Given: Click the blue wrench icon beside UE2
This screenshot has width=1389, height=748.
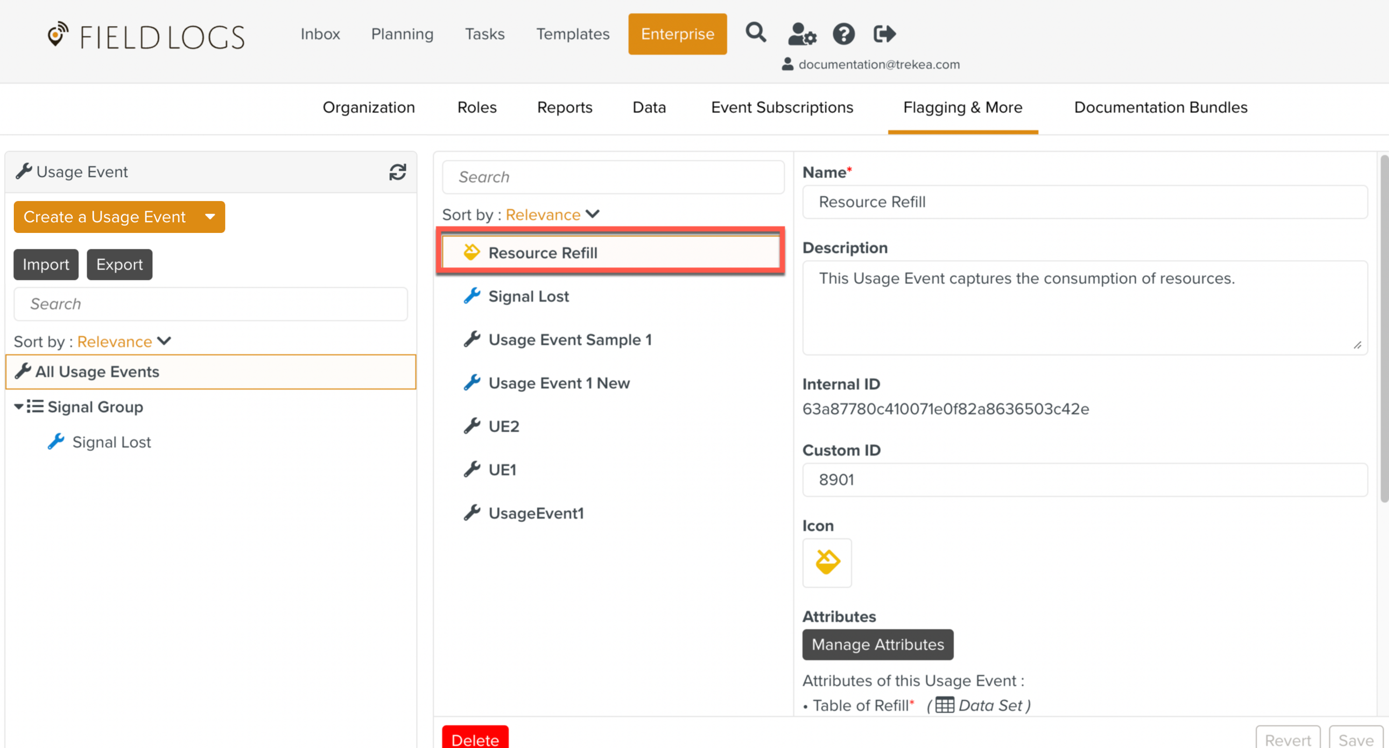Looking at the screenshot, I should (x=472, y=426).
